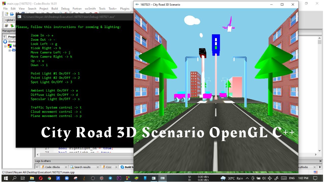The image size is (325, 183).
Task: Open the Zoom app taskbar icon
Action: coord(67,178)
